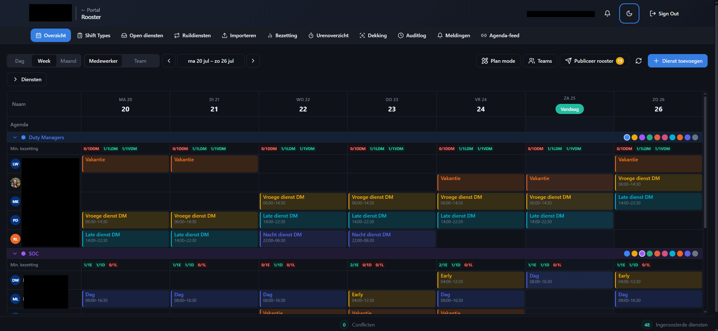Go to the previous week with the left arrow

[169, 61]
